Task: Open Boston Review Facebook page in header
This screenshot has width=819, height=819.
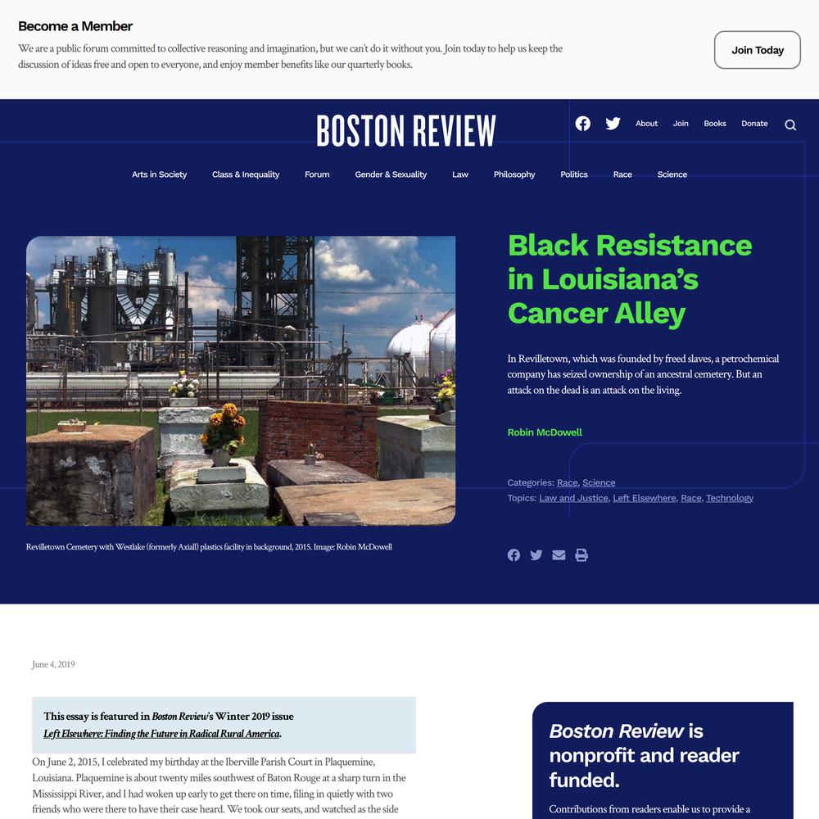Action: tap(583, 124)
